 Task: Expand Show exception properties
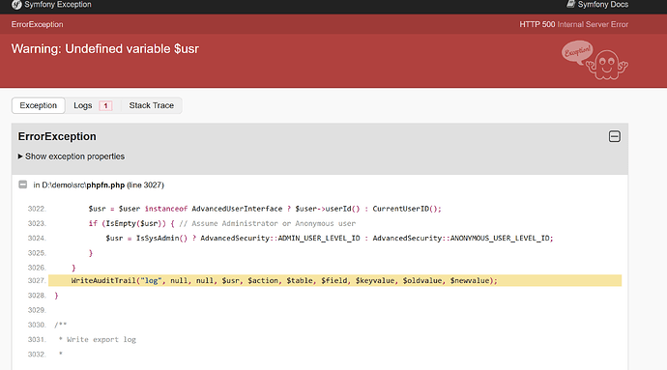click(x=71, y=157)
